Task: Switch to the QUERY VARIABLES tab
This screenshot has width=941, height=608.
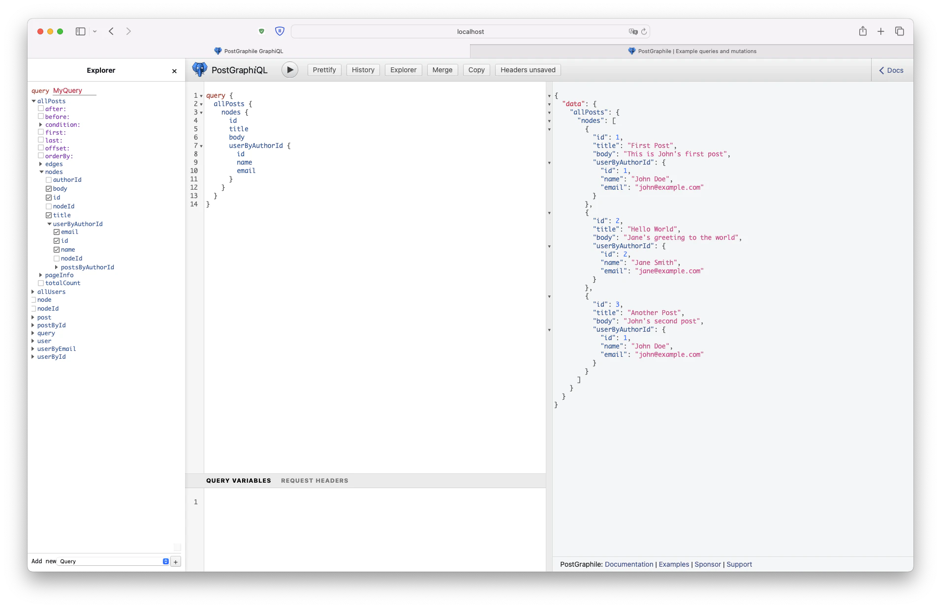Action: (x=239, y=480)
